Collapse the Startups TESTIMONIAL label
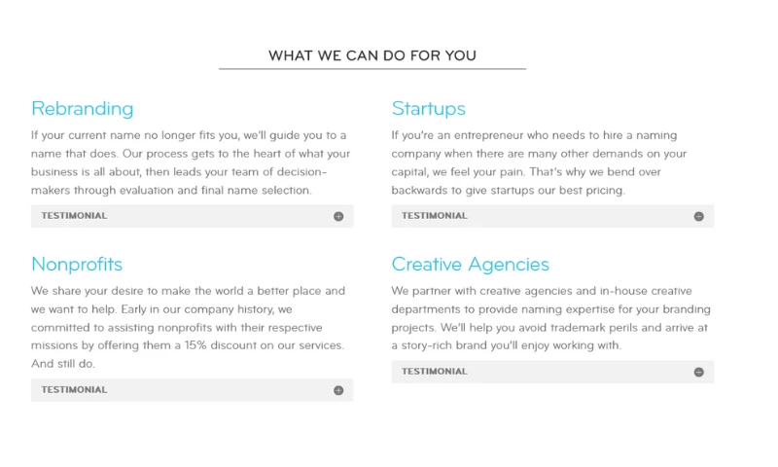Screen dimensions: 778x467 click(435, 216)
